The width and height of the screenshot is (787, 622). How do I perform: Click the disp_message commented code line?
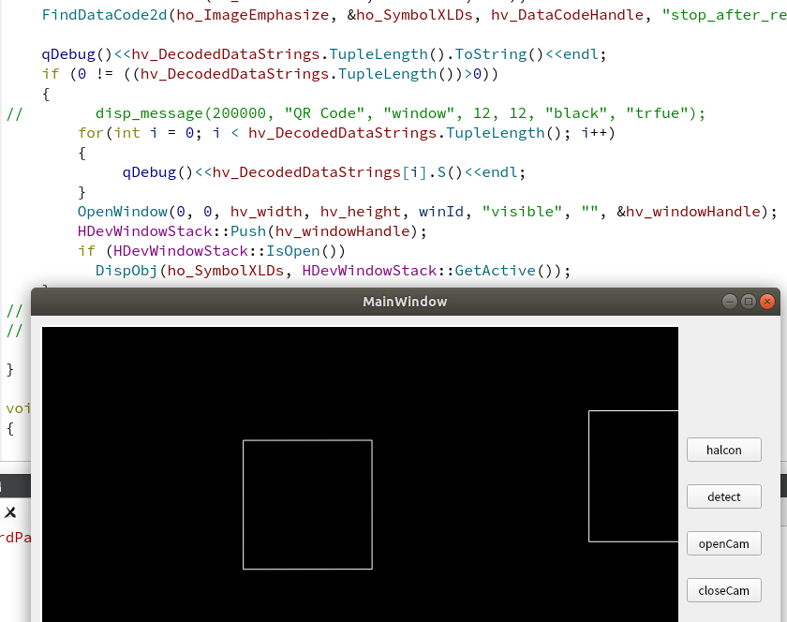400,113
